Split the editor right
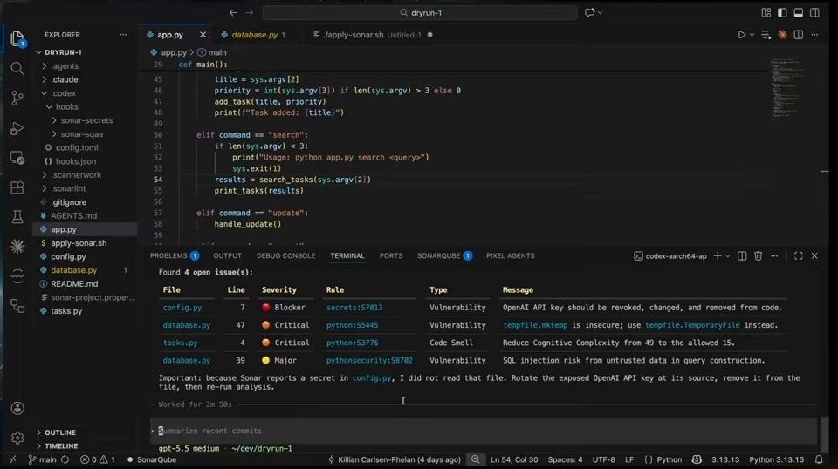 pyautogui.click(x=799, y=35)
